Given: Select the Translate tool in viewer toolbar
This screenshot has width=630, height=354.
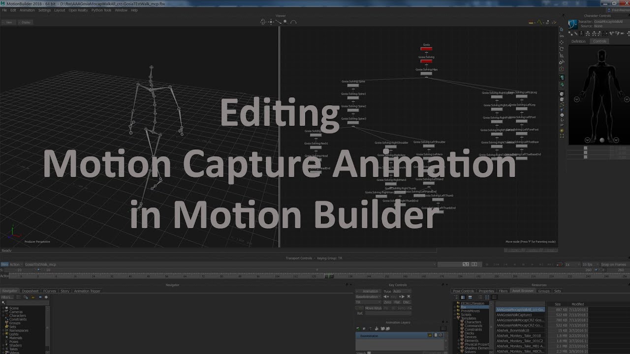Looking at the screenshot, I should (x=562, y=42).
